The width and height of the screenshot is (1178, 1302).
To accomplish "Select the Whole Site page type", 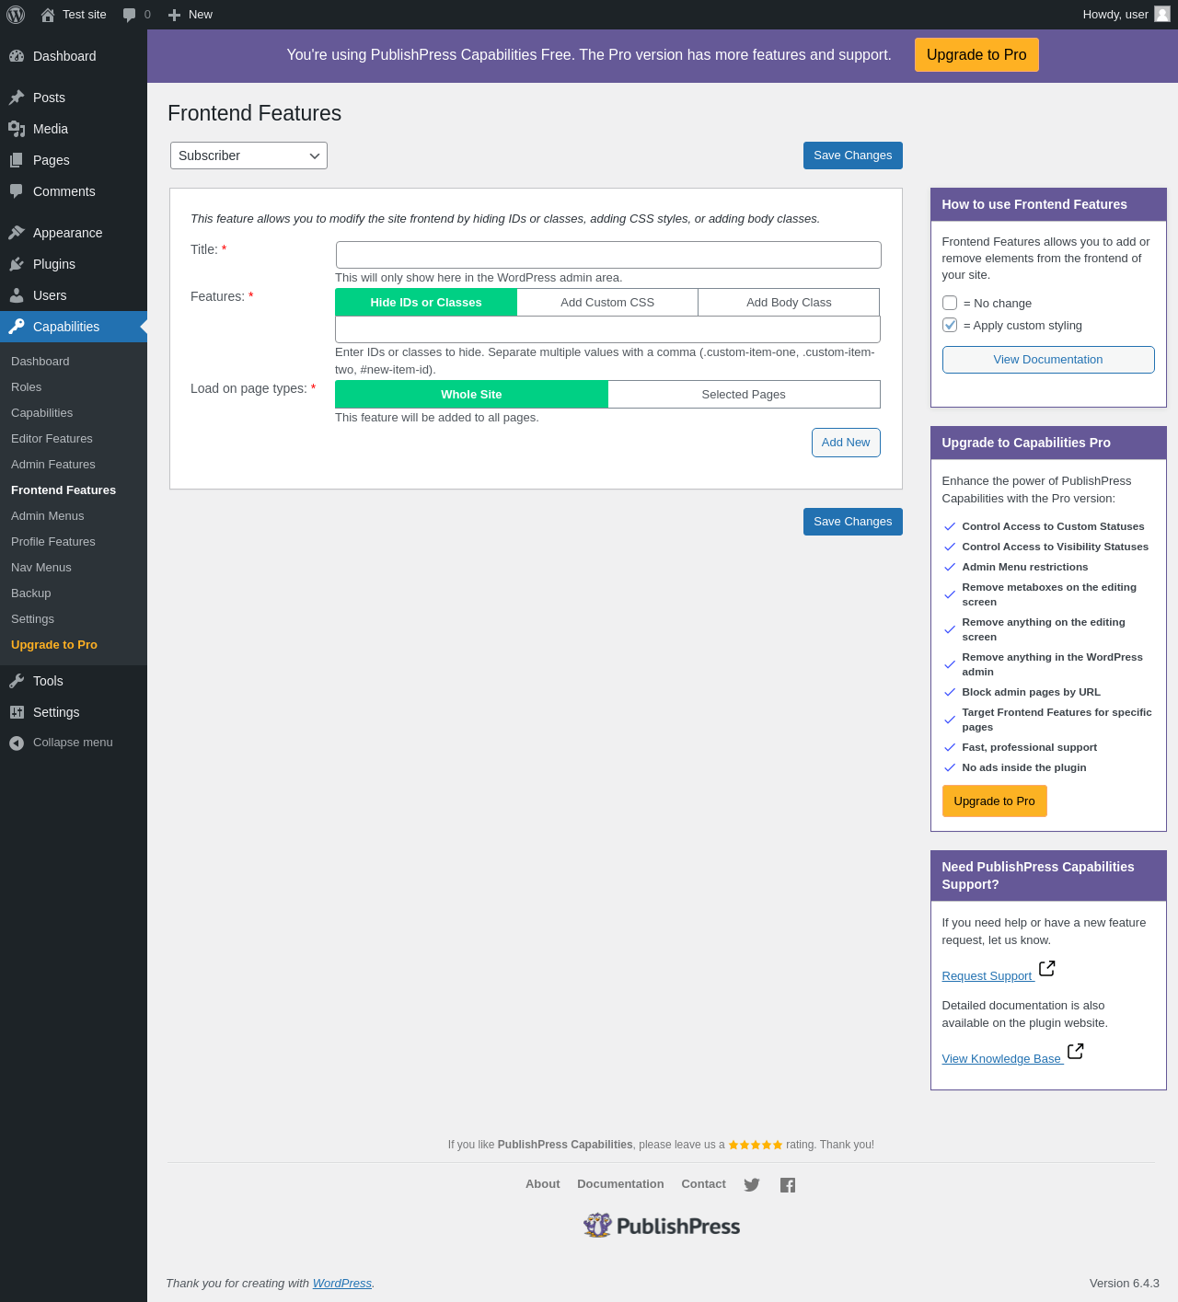I will (471, 395).
